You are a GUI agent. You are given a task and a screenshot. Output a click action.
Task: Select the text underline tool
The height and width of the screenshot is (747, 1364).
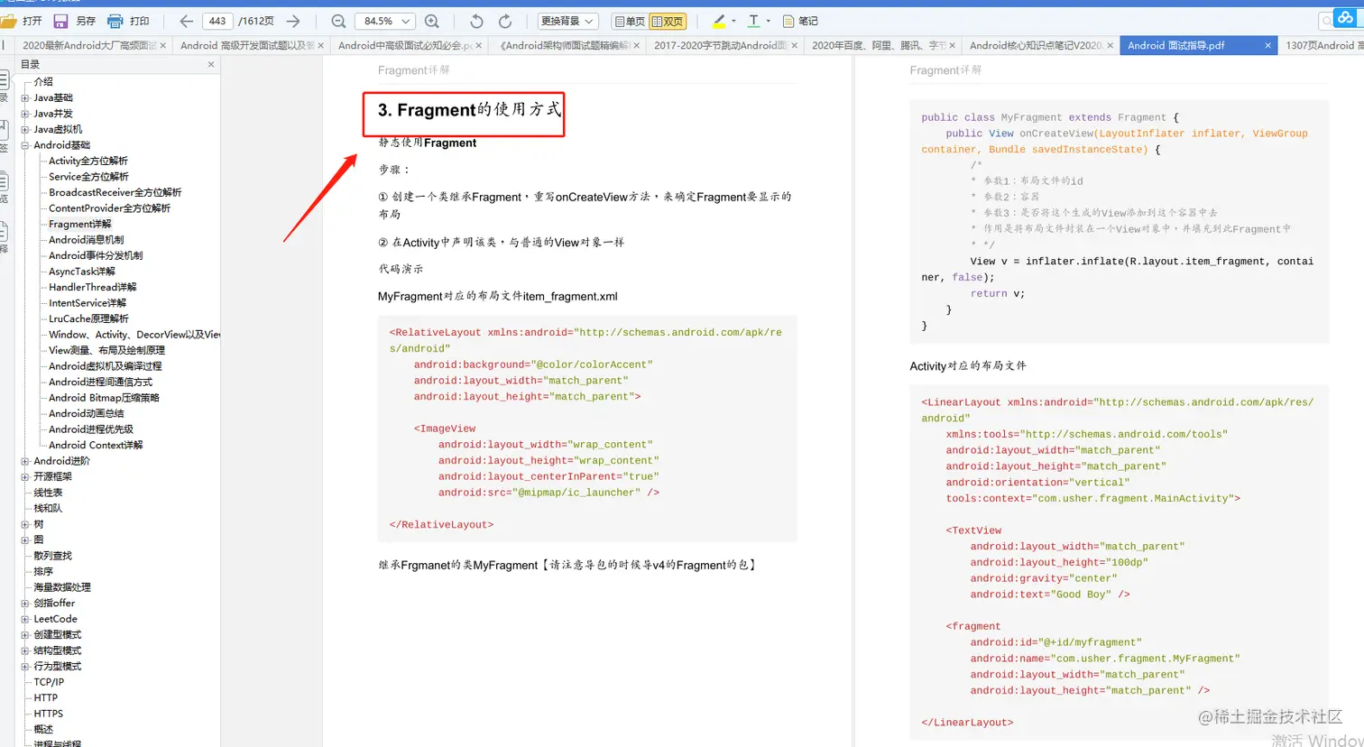(x=754, y=21)
